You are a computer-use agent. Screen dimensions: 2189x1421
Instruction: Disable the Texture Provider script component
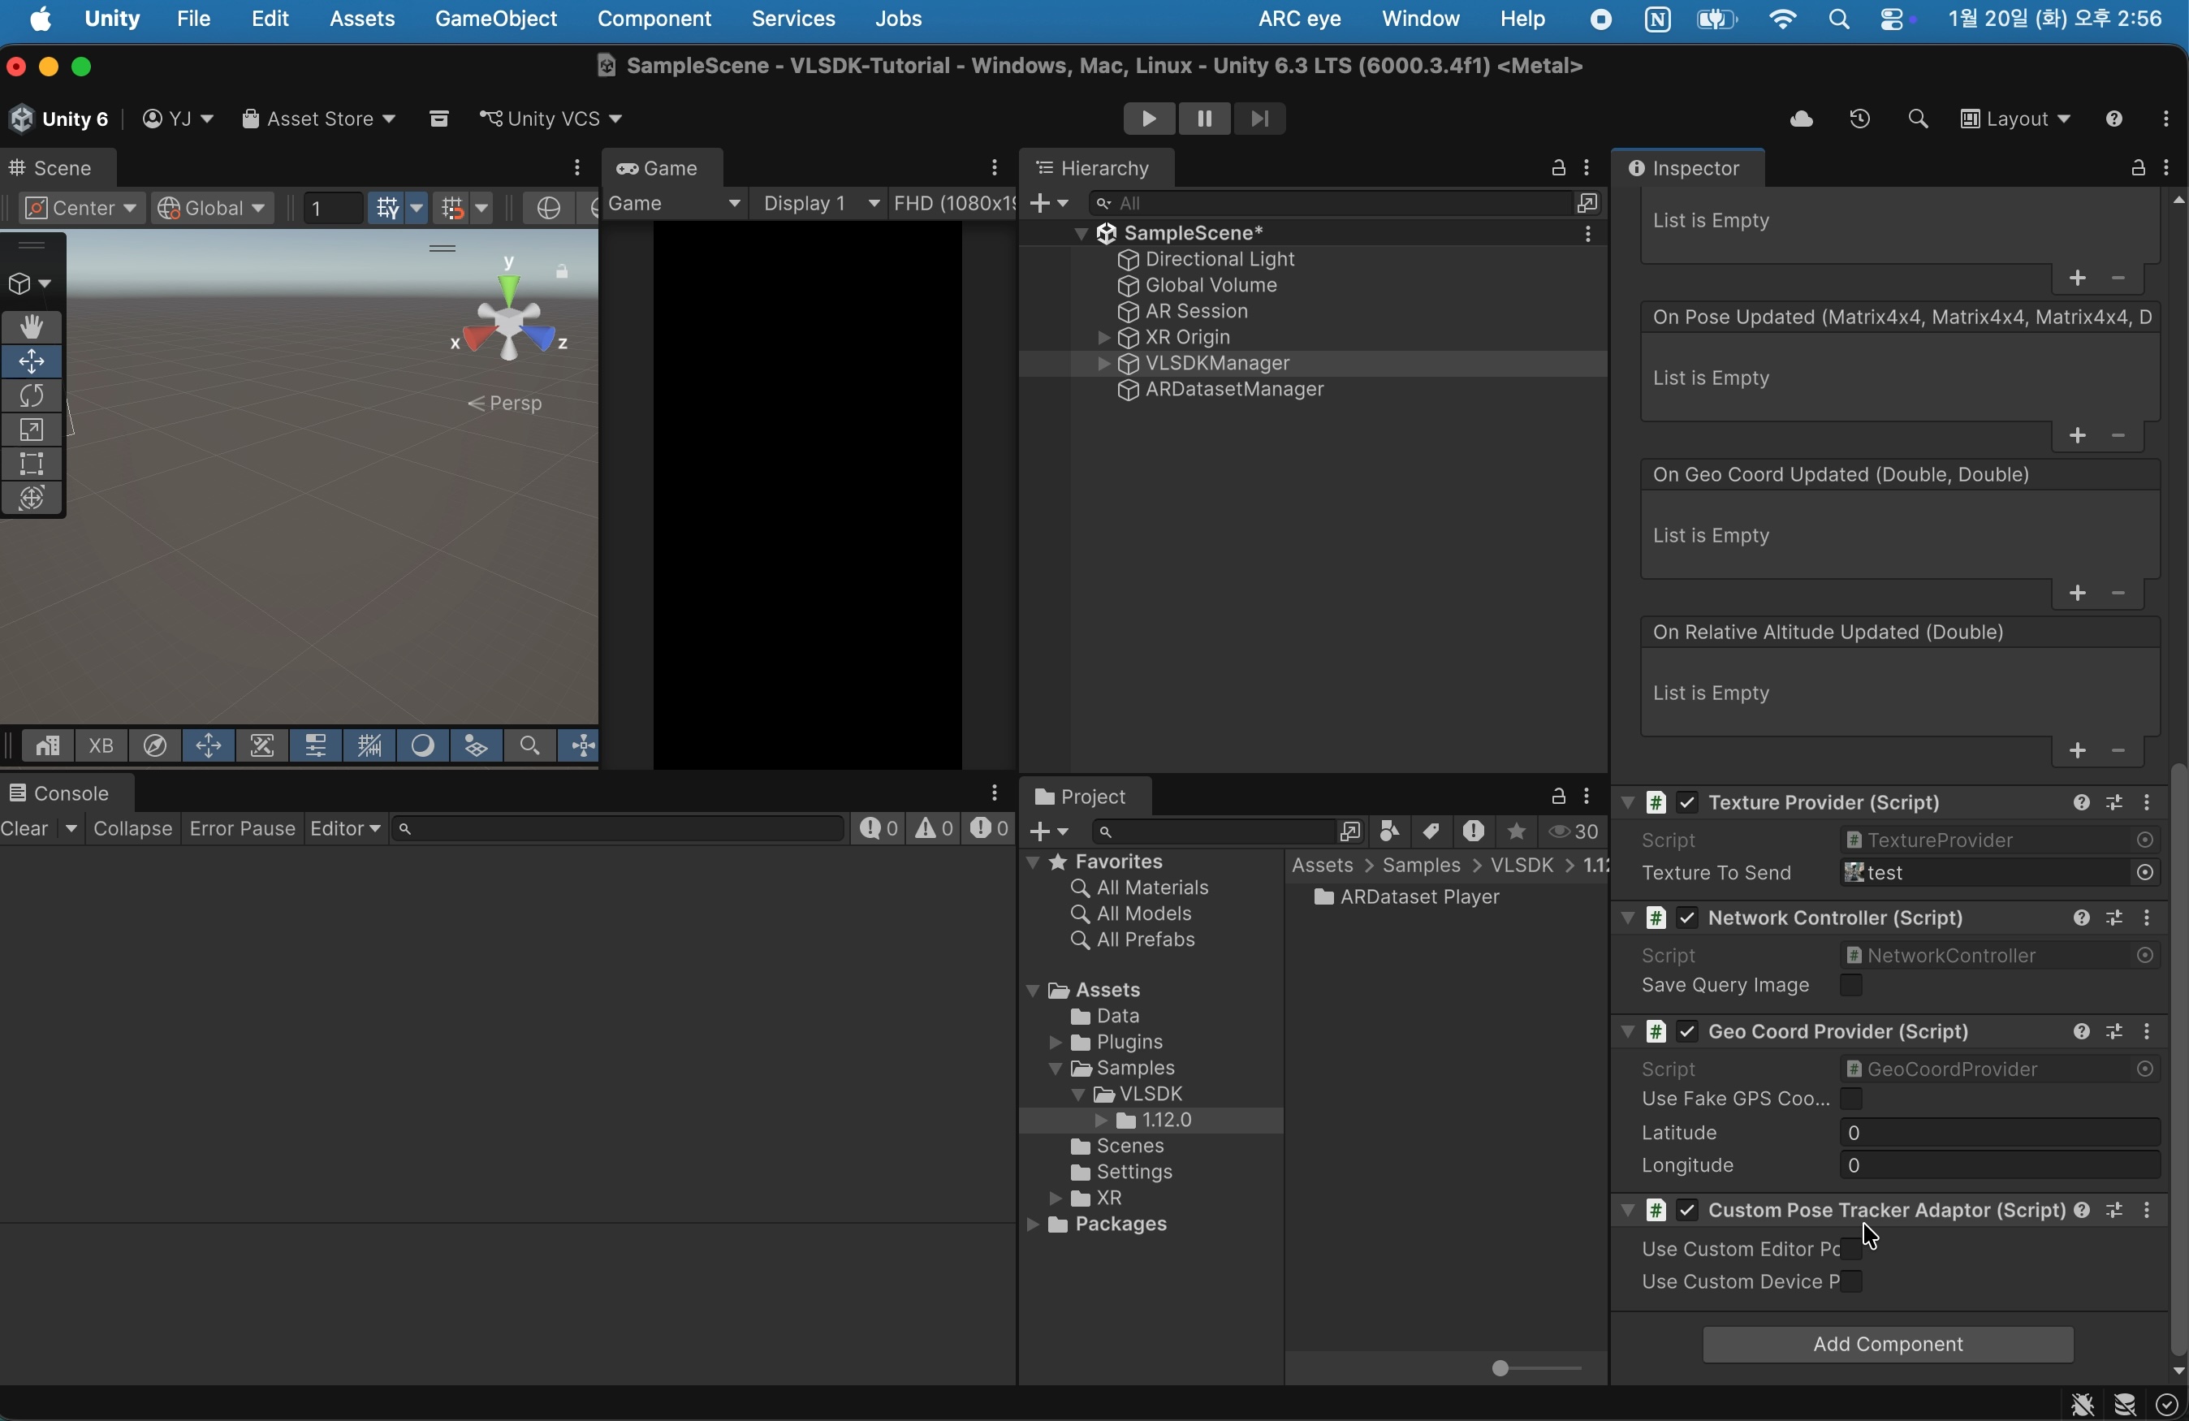(x=1687, y=803)
